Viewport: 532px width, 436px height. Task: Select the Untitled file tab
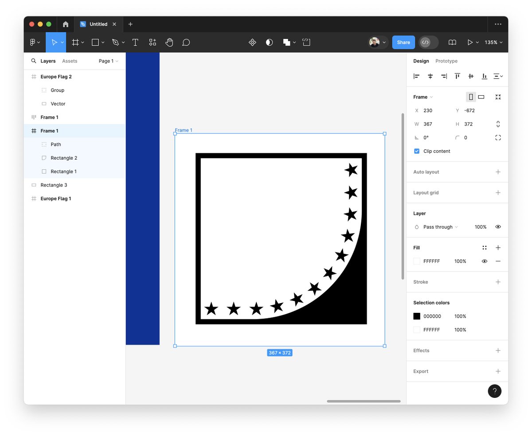pyautogui.click(x=98, y=24)
